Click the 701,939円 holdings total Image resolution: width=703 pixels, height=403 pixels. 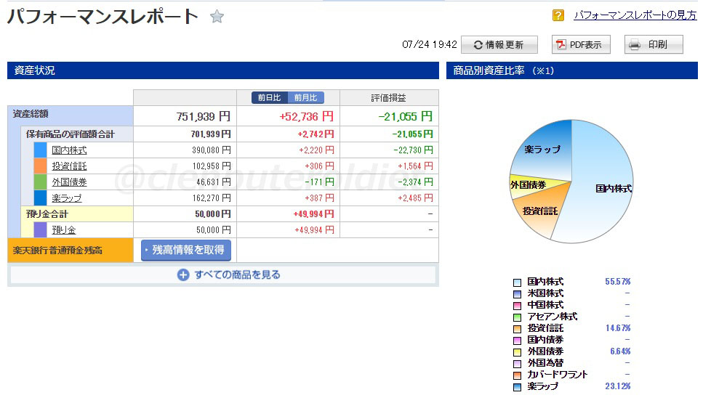click(x=211, y=134)
